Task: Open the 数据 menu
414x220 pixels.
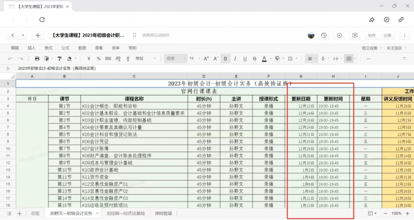Action: coord(82,48)
